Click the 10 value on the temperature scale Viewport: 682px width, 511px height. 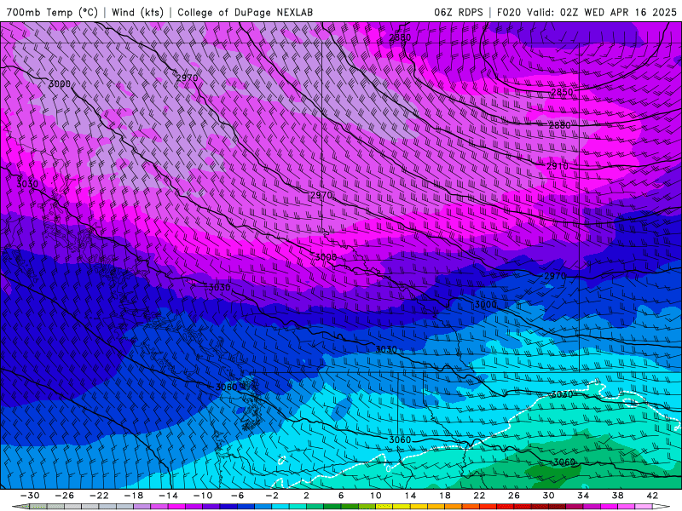click(375, 496)
